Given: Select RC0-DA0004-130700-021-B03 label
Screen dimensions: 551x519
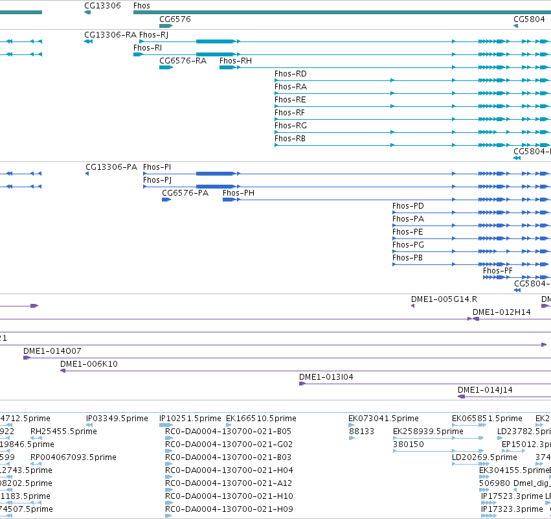Looking at the screenshot, I should click(x=228, y=458).
